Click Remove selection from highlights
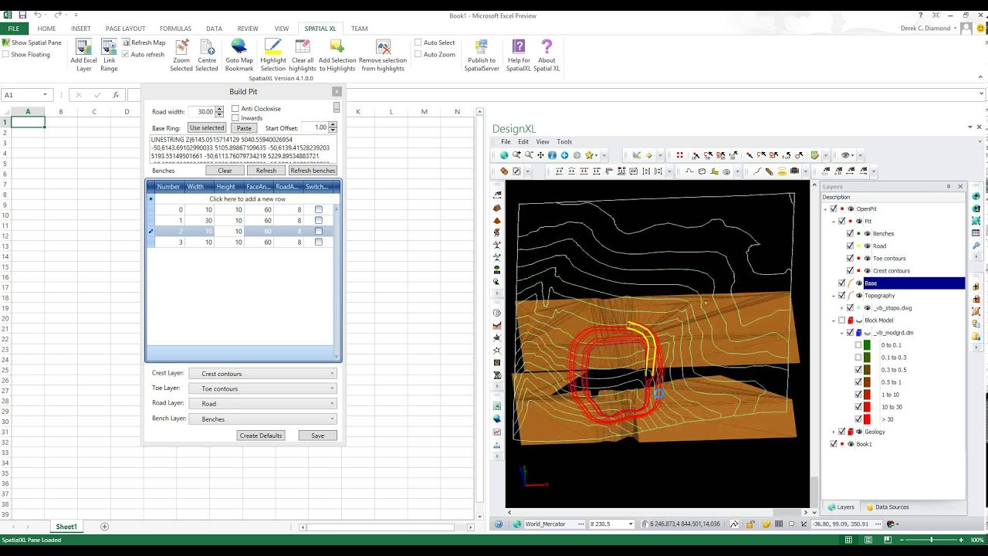This screenshot has width=988, height=556. pos(383,55)
